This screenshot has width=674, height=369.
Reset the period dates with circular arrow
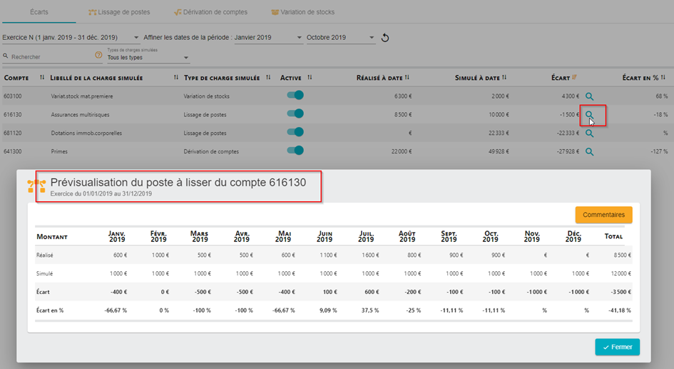click(x=385, y=38)
